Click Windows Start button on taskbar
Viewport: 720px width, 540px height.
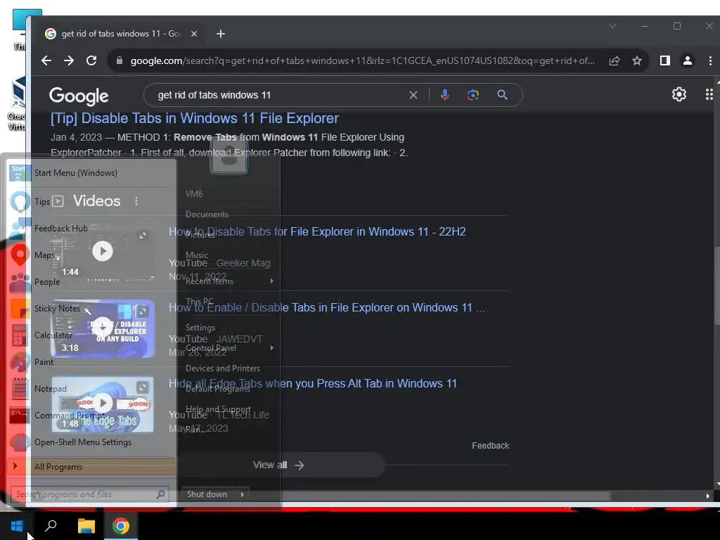pyautogui.click(x=17, y=526)
